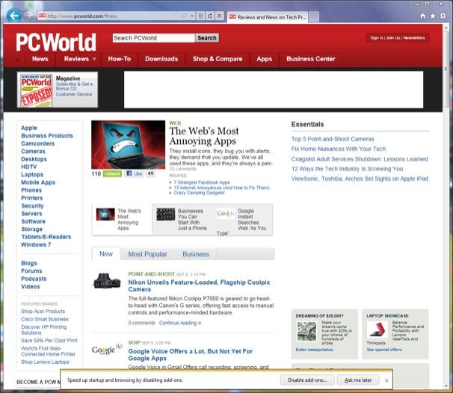Open The Web's Most Annoying Apps headline
Viewport: 453px width, 393px height.
pyautogui.click(x=204, y=136)
